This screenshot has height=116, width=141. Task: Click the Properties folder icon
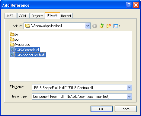pyautogui.click(x=12, y=45)
